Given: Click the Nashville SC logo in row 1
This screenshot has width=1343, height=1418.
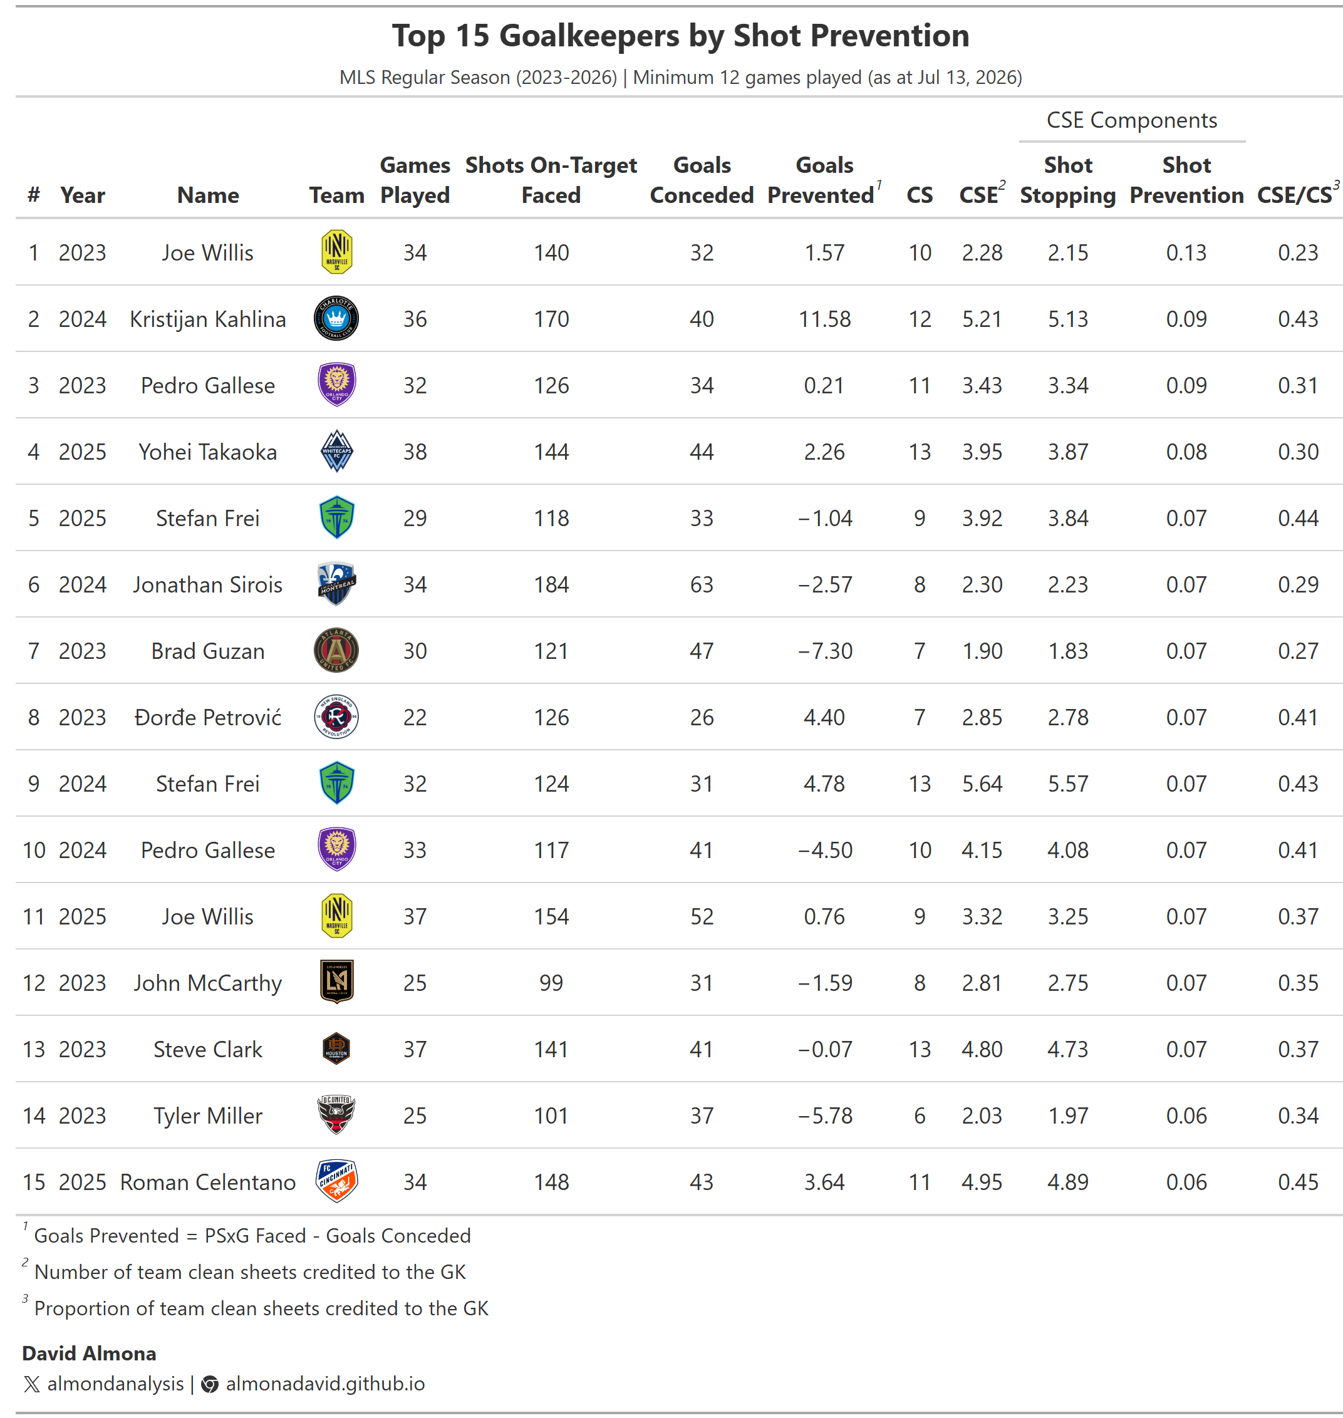Looking at the screenshot, I should [x=336, y=252].
